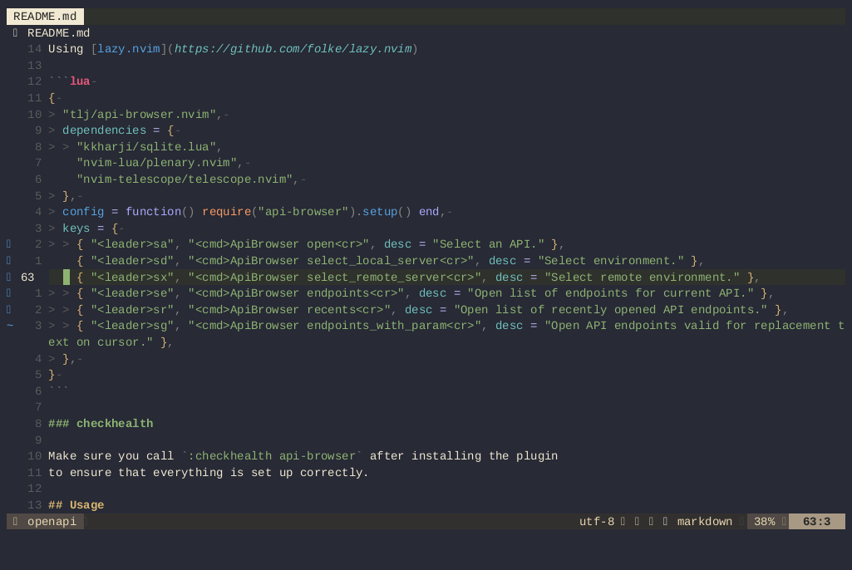Click the green cursor block on line 63
This screenshot has height=570, width=852.
pyautogui.click(x=66, y=278)
